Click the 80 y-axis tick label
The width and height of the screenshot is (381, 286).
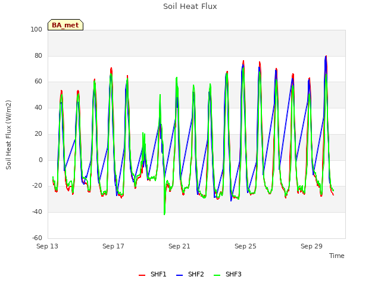pyautogui.click(x=38, y=55)
